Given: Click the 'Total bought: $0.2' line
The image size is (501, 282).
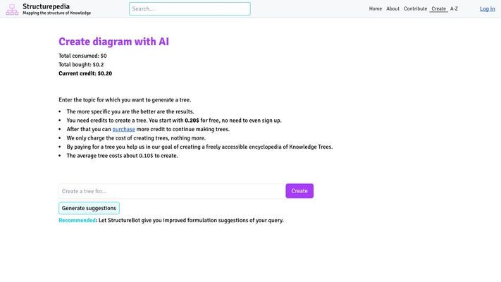Looking at the screenshot, I should (x=81, y=65).
